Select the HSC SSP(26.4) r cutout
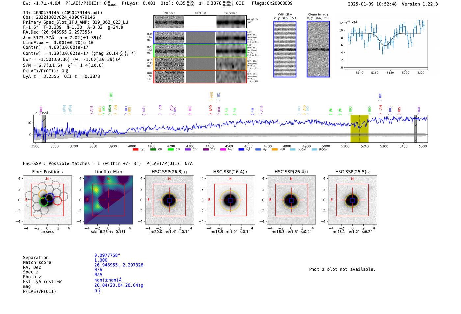Screen dimensions: 461x314 230,200
